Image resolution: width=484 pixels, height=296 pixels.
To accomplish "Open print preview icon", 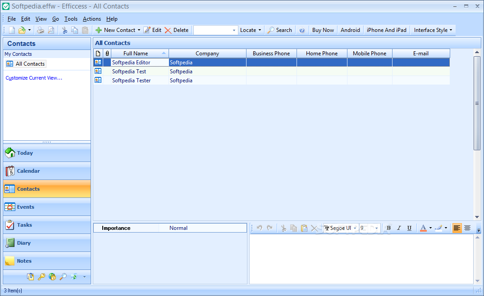I will tap(51, 30).
